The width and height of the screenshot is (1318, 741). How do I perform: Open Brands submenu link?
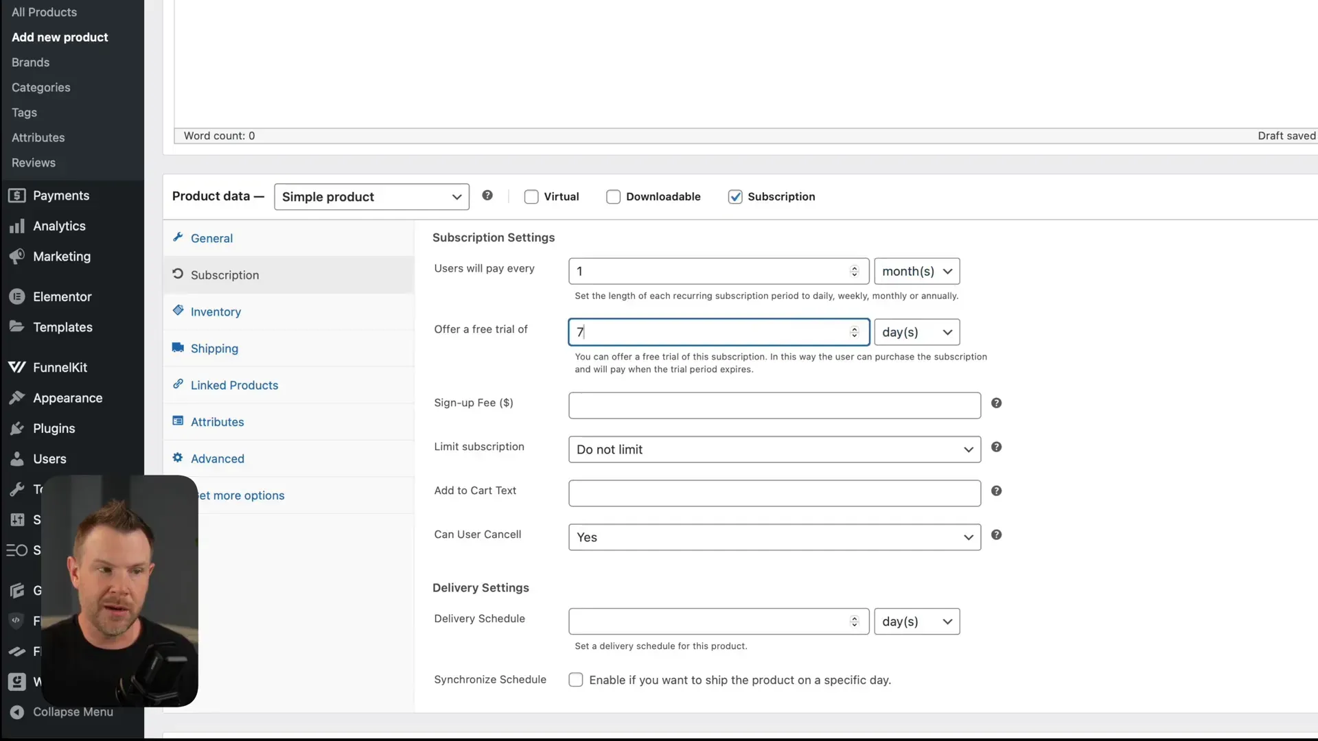(30, 62)
